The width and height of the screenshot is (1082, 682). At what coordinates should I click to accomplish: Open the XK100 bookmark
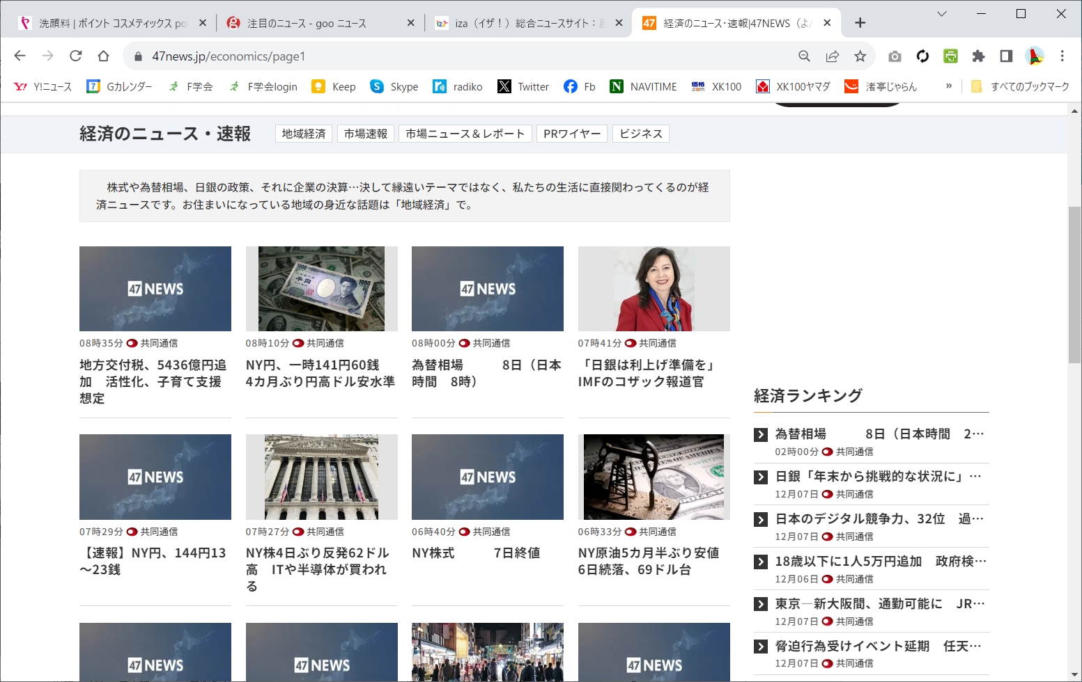coord(716,86)
